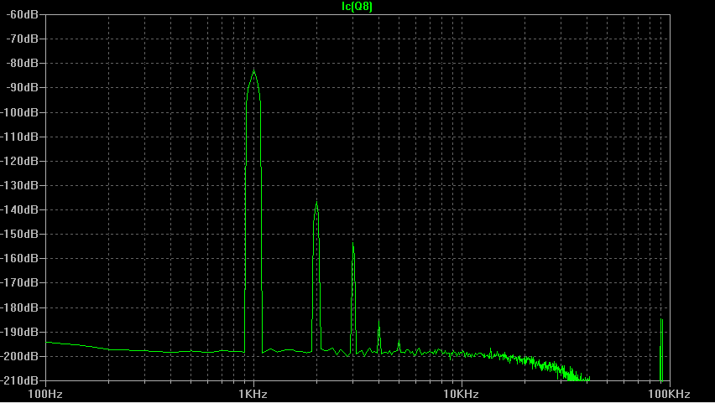
Task: Click the -200dB axis label
Action: [x=19, y=356]
